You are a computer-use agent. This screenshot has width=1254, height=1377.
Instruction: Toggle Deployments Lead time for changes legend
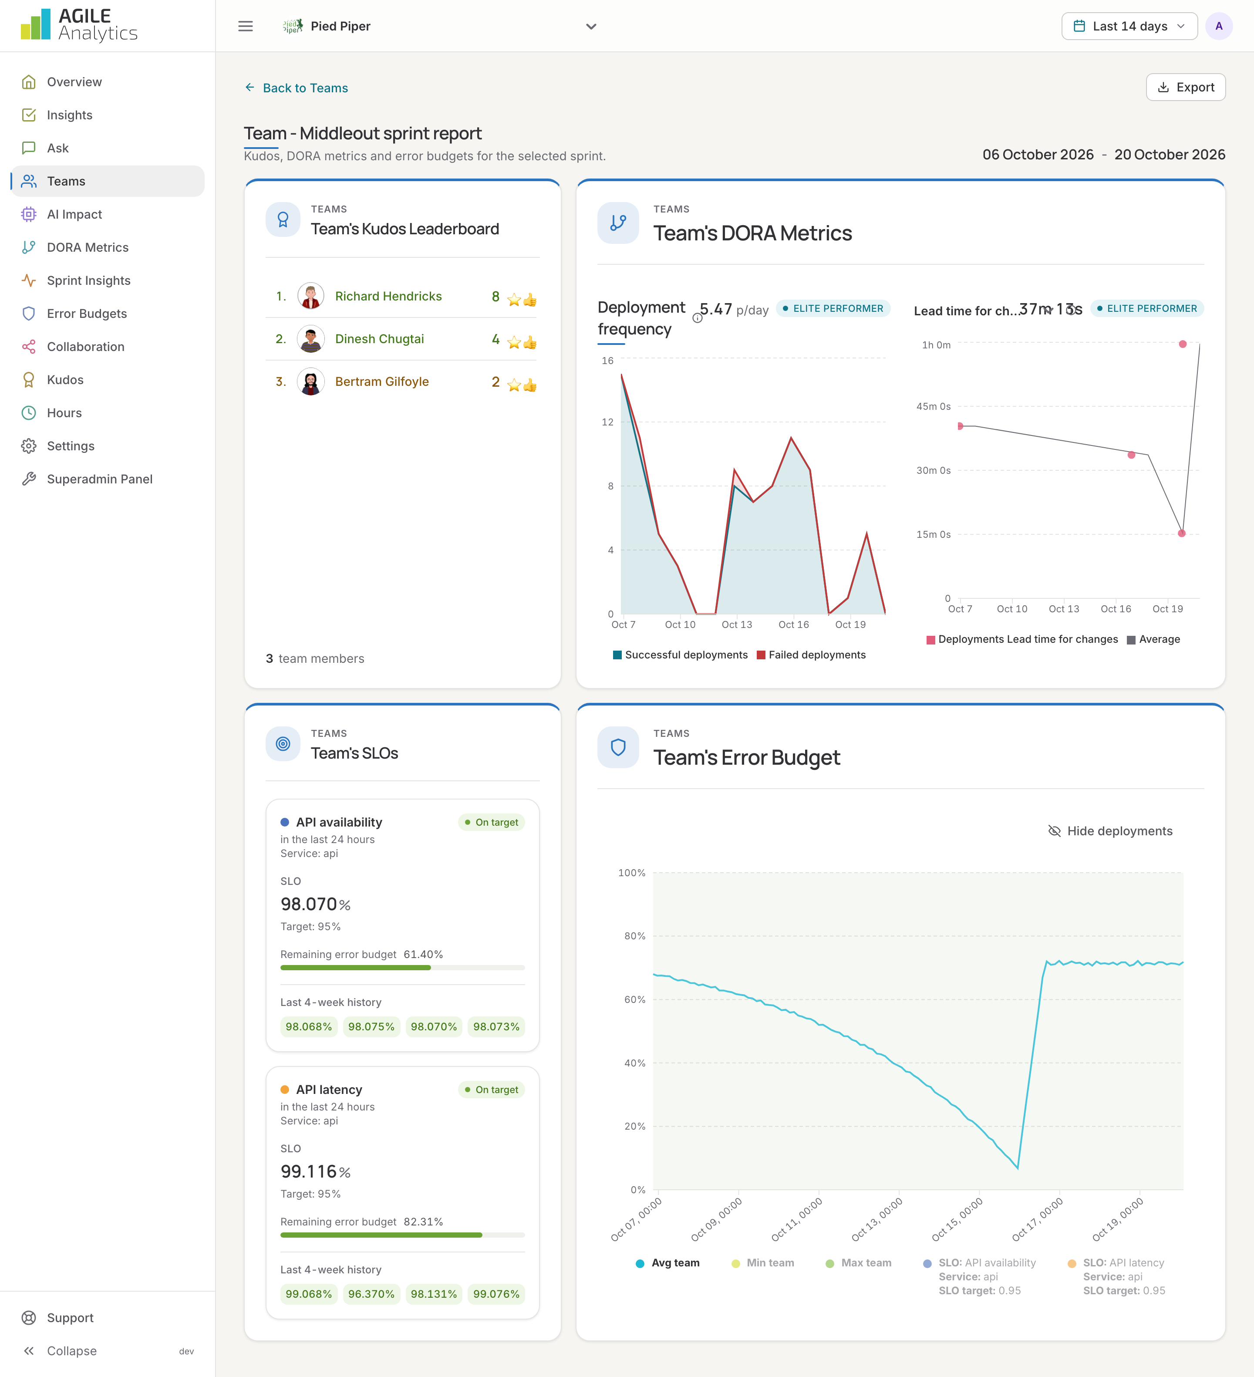pos(1022,639)
